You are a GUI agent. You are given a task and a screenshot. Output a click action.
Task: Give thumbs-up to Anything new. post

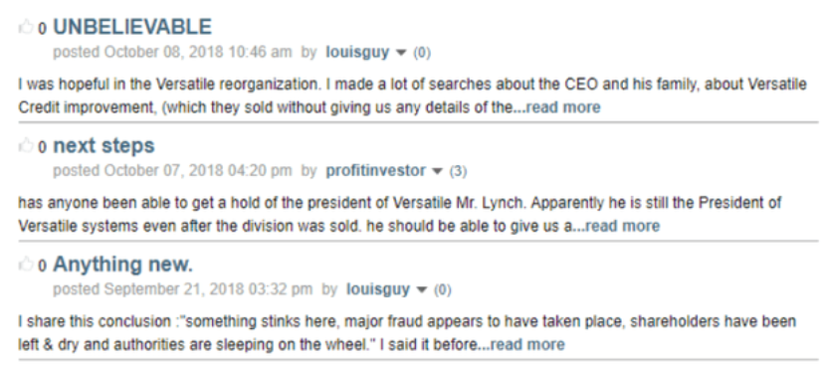click(26, 265)
